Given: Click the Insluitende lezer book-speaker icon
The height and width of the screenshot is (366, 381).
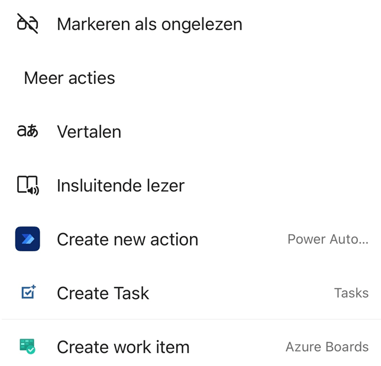Looking at the screenshot, I should point(27,185).
